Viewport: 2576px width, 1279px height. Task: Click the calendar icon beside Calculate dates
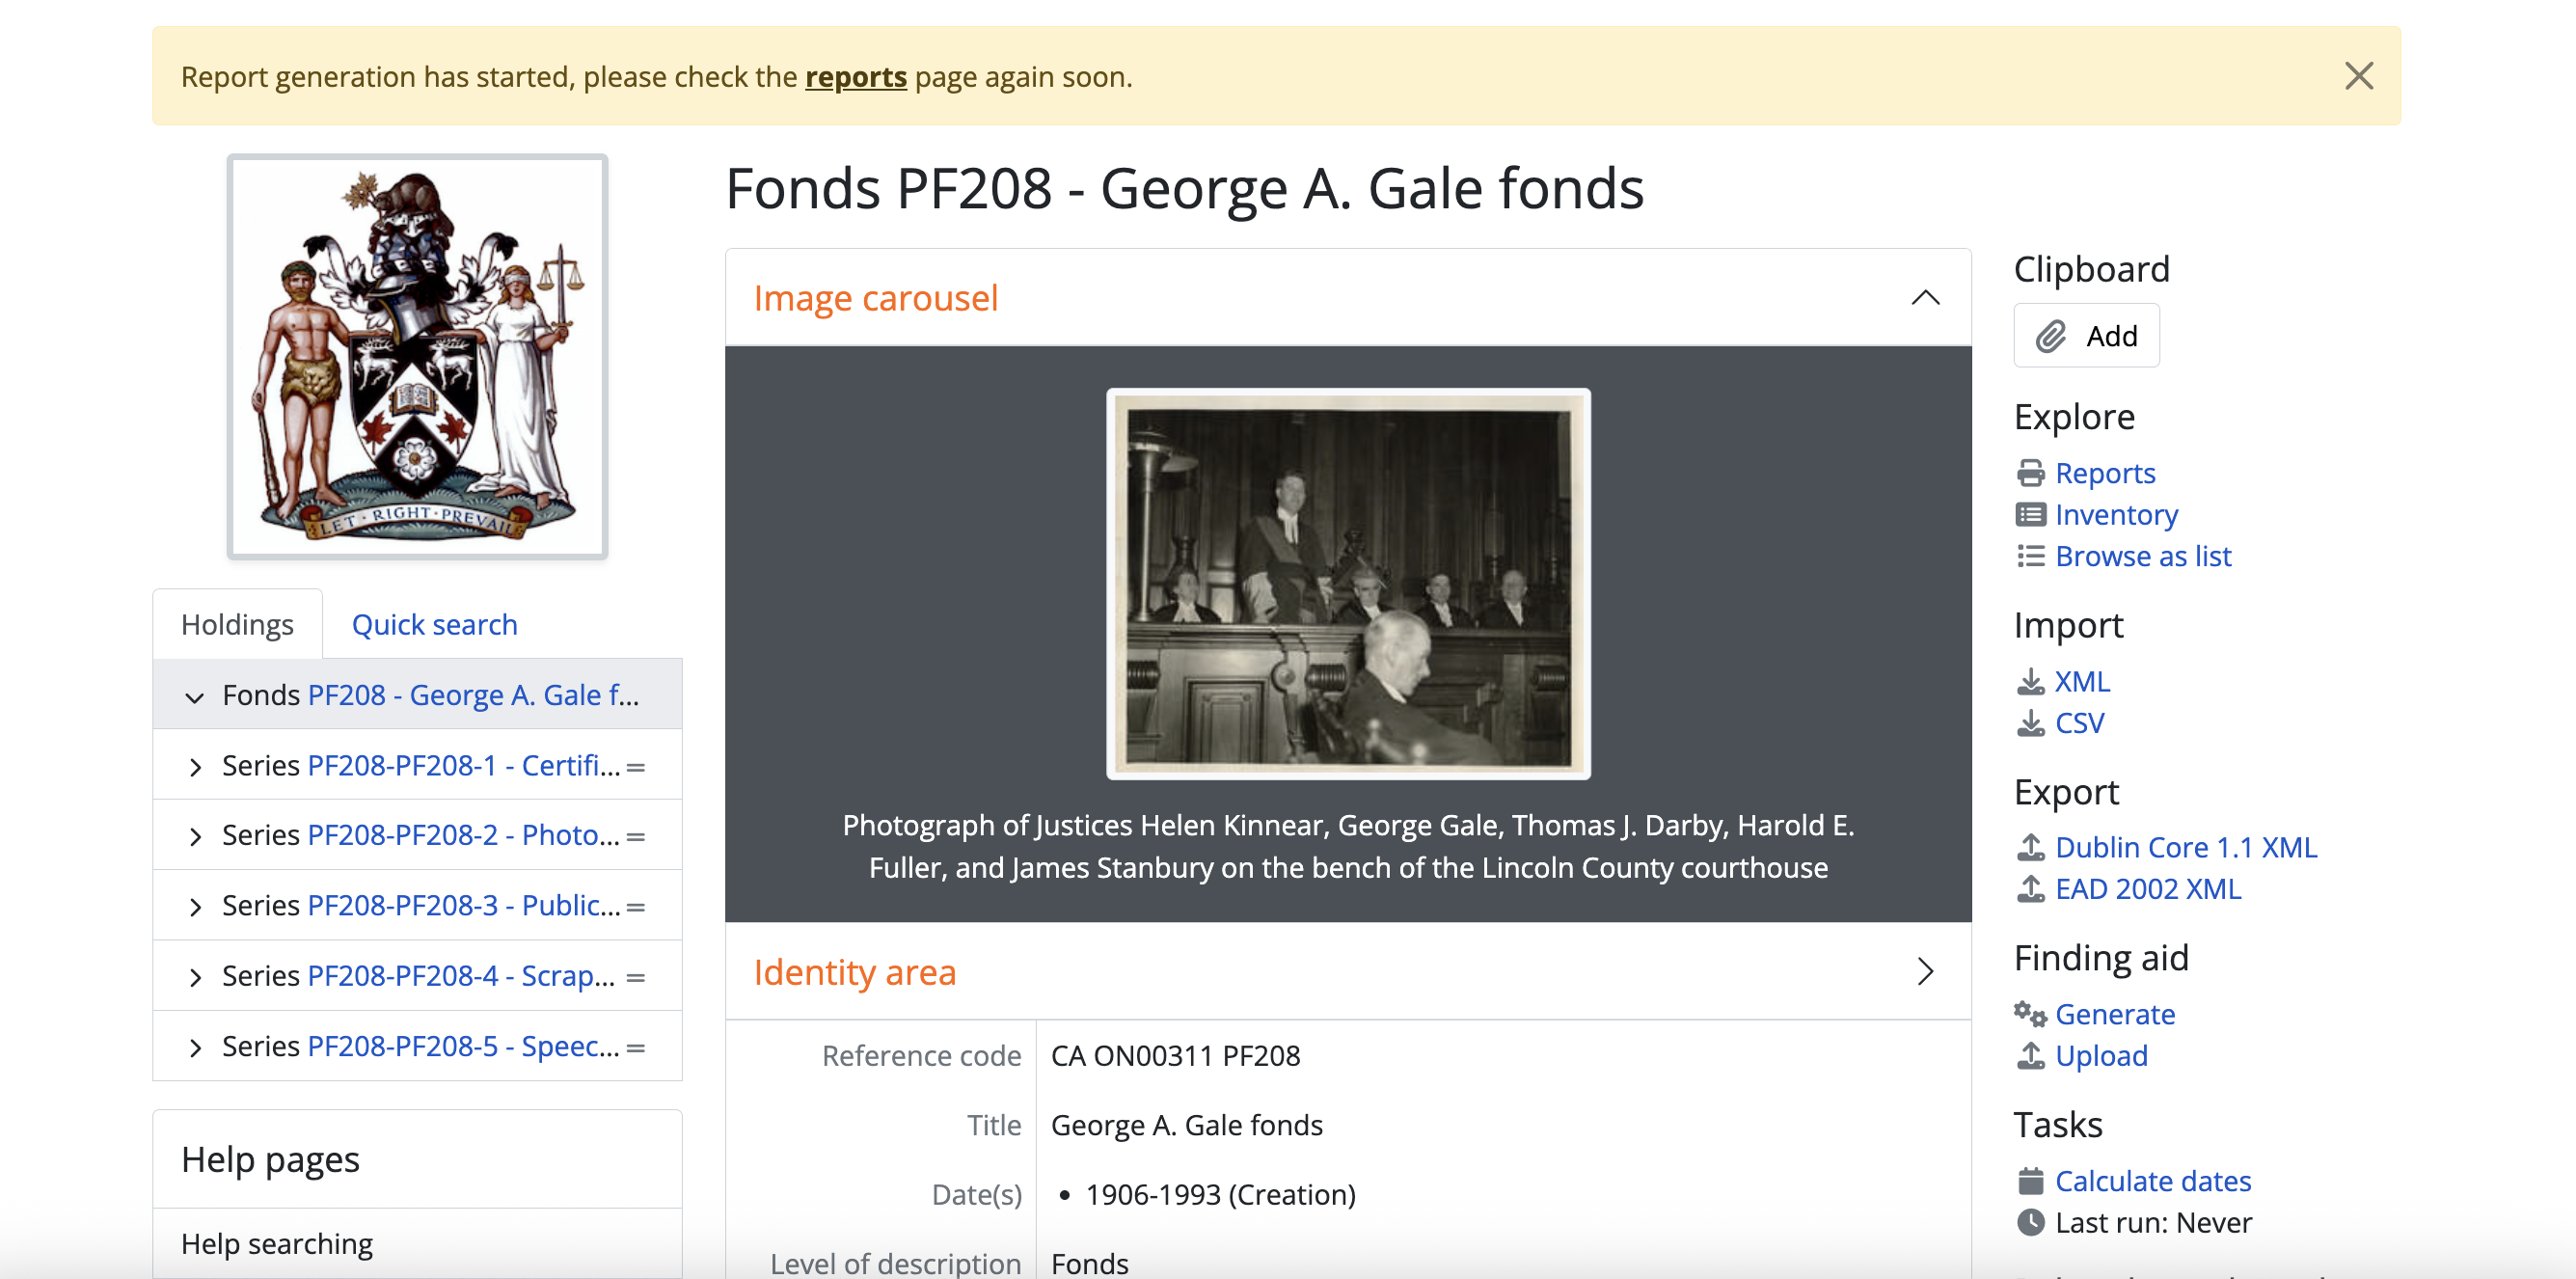pos(2030,1181)
